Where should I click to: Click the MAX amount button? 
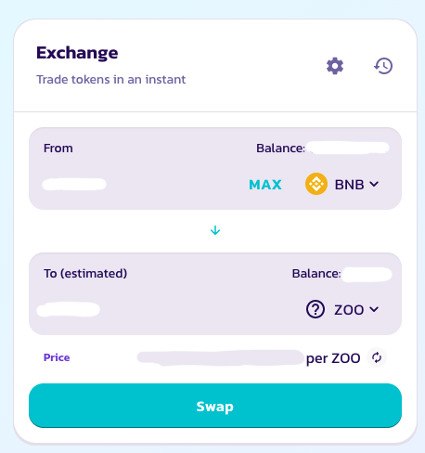click(265, 185)
